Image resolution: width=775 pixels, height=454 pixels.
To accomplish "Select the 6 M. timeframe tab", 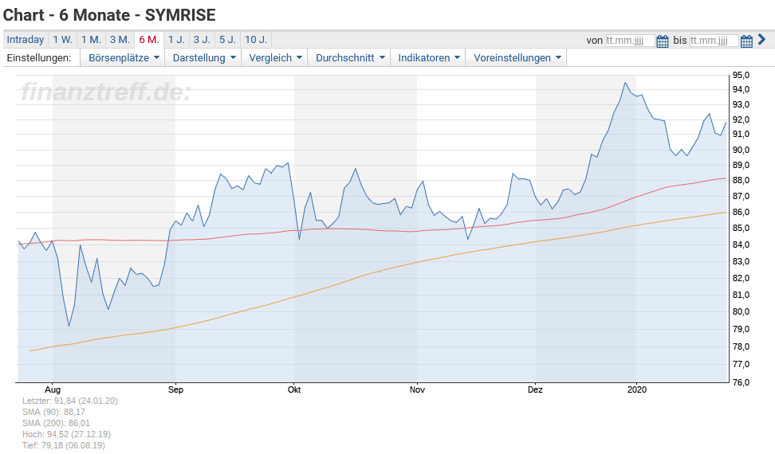I will [x=149, y=40].
